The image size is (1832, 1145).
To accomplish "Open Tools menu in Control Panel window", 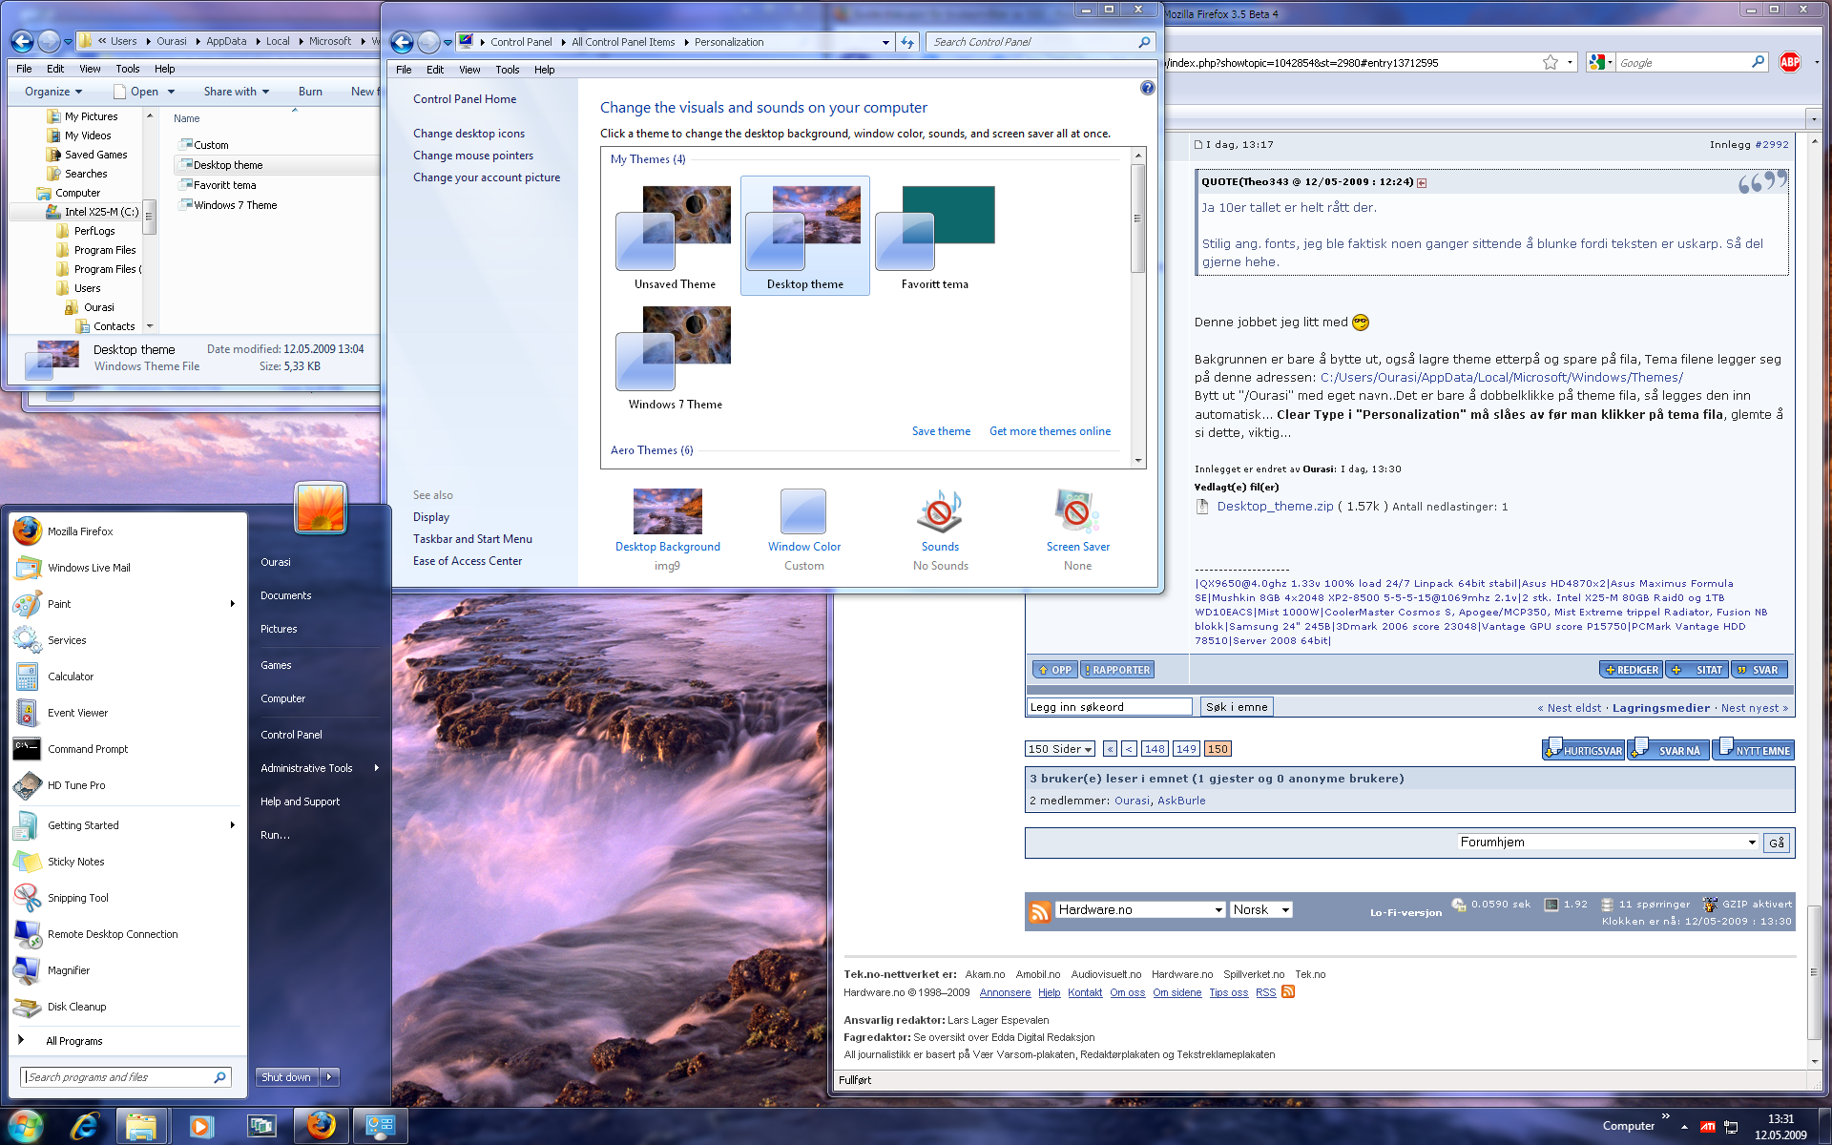I will click(x=507, y=70).
